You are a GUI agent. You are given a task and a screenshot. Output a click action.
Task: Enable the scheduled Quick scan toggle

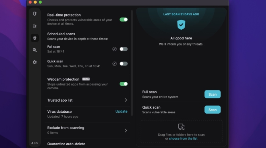coord(124,64)
